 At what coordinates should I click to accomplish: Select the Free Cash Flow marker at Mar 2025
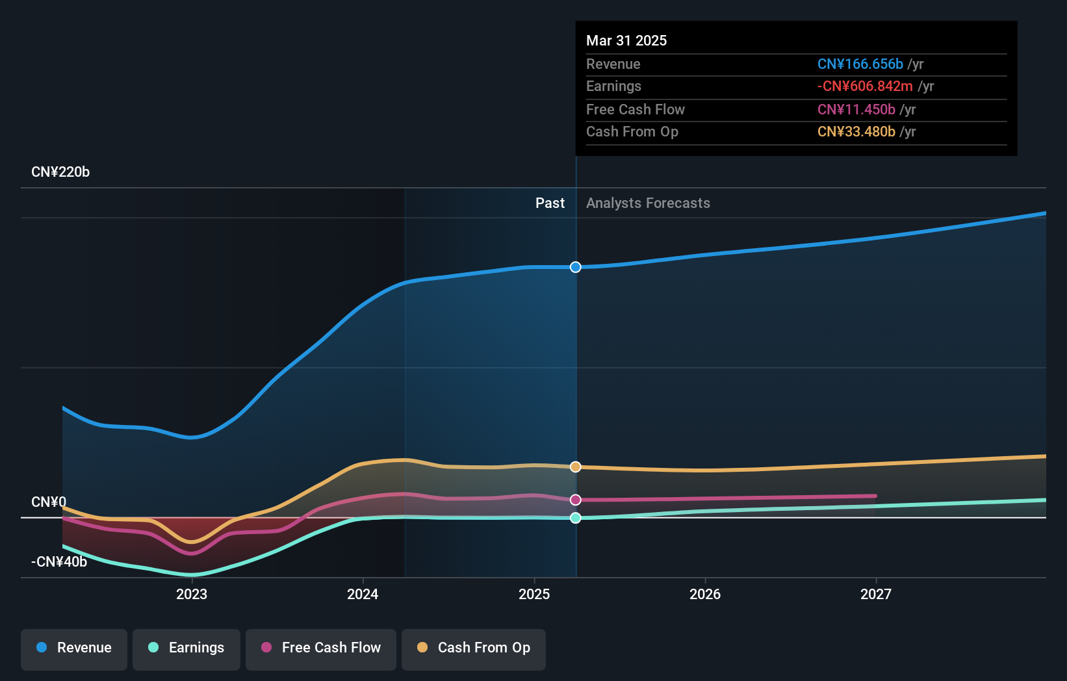click(x=576, y=500)
